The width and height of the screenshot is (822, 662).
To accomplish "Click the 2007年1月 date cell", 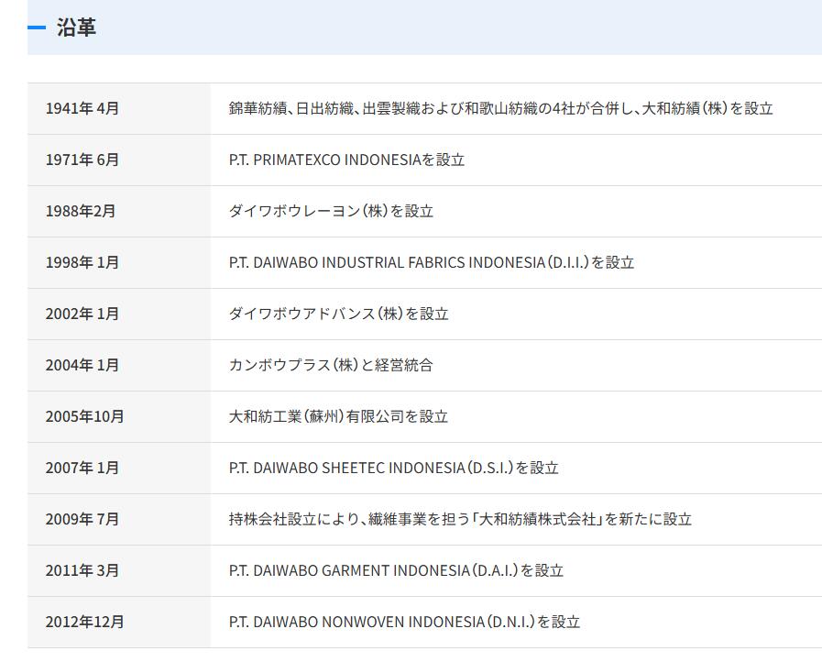I will coord(81,468).
